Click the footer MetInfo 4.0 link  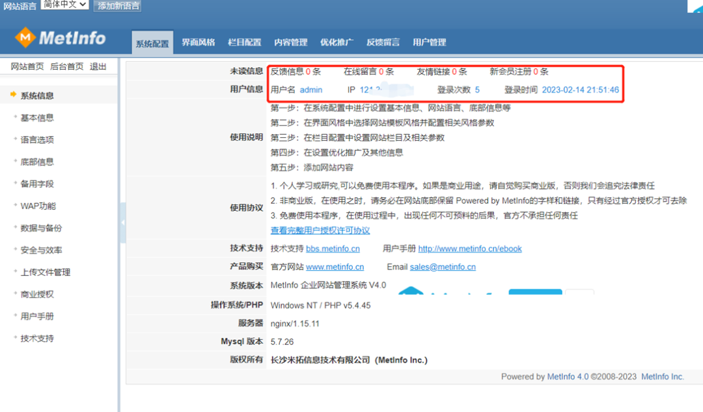(568, 377)
